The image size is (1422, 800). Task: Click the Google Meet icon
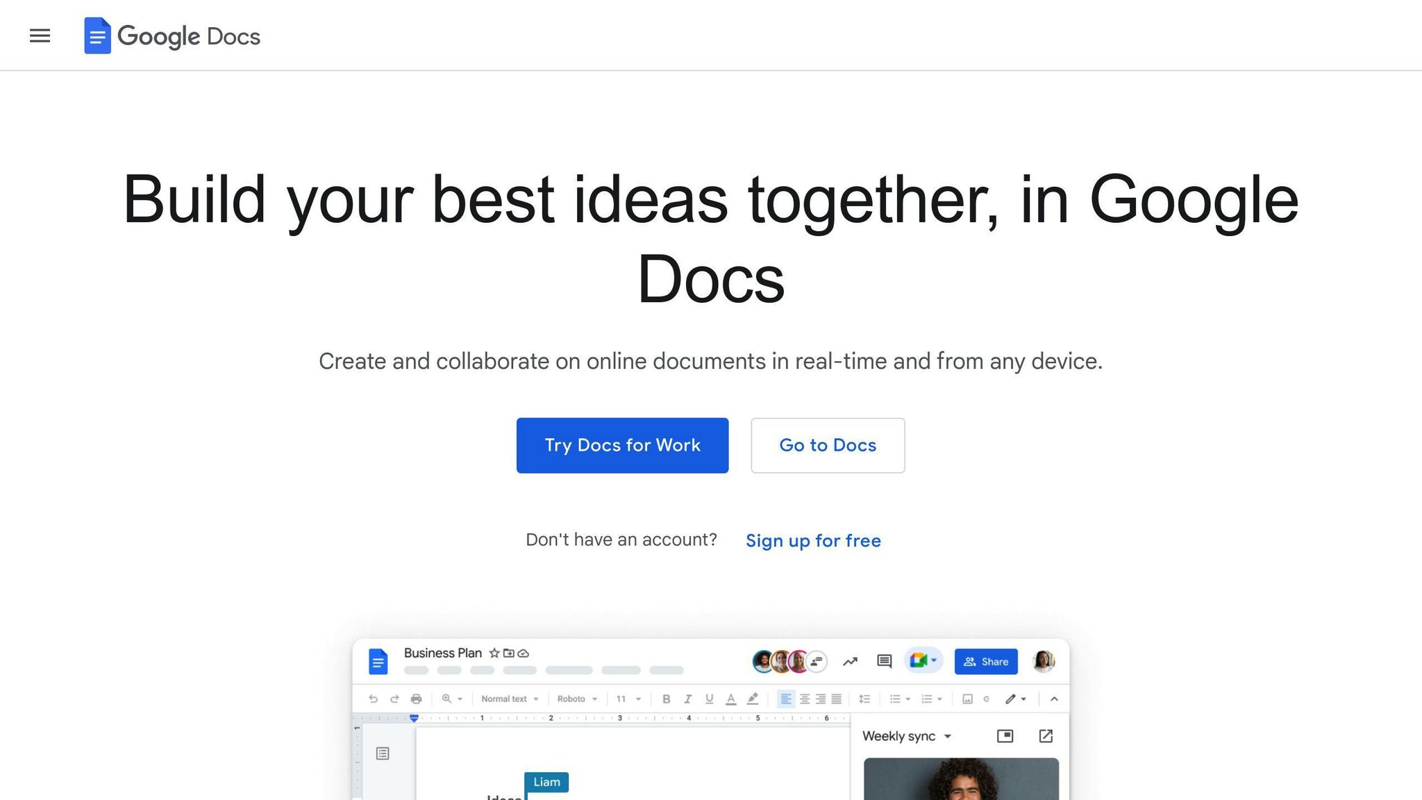pos(918,661)
